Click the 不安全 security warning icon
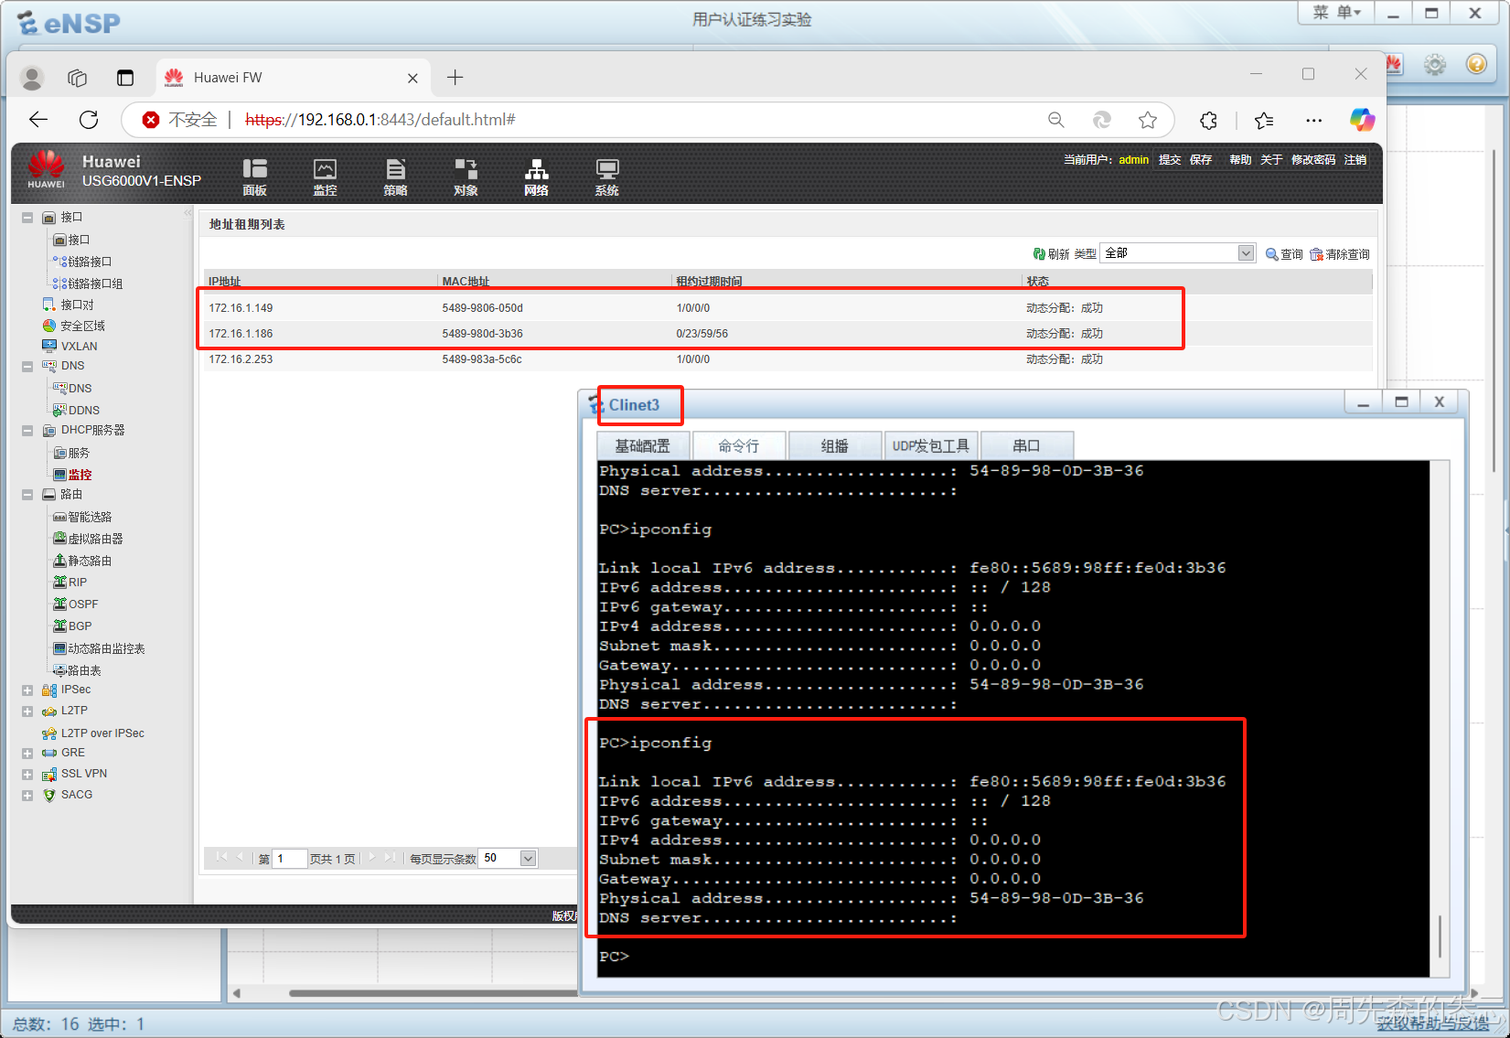The width and height of the screenshot is (1510, 1038). click(x=151, y=120)
